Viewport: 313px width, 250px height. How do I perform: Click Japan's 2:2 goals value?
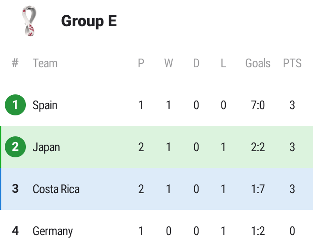click(258, 147)
